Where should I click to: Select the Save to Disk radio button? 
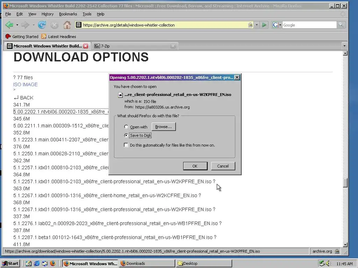coord(126,135)
